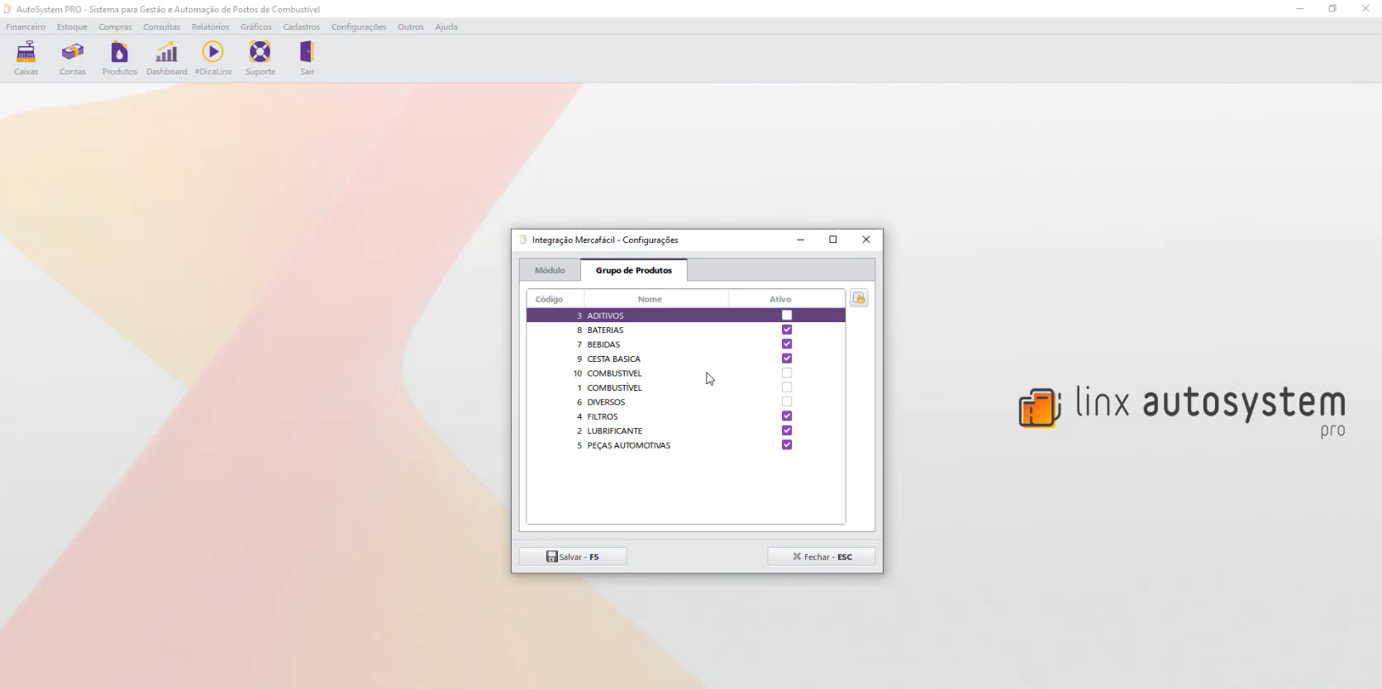
Task: Sort table by Código column header
Action: 555,299
